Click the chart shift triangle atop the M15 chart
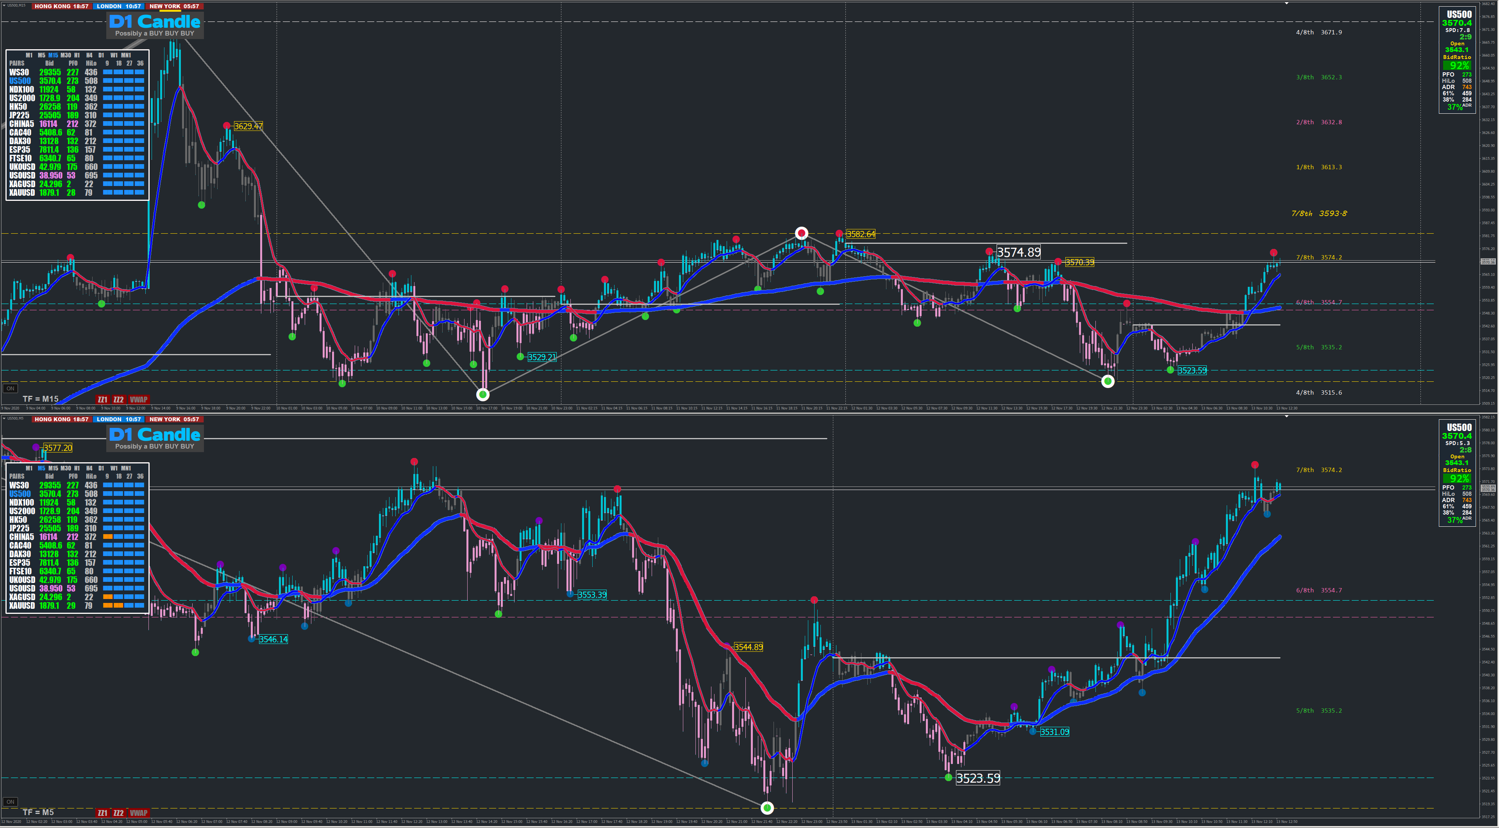Image resolution: width=1499 pixels, height=828 pixels. (1286, 4)
